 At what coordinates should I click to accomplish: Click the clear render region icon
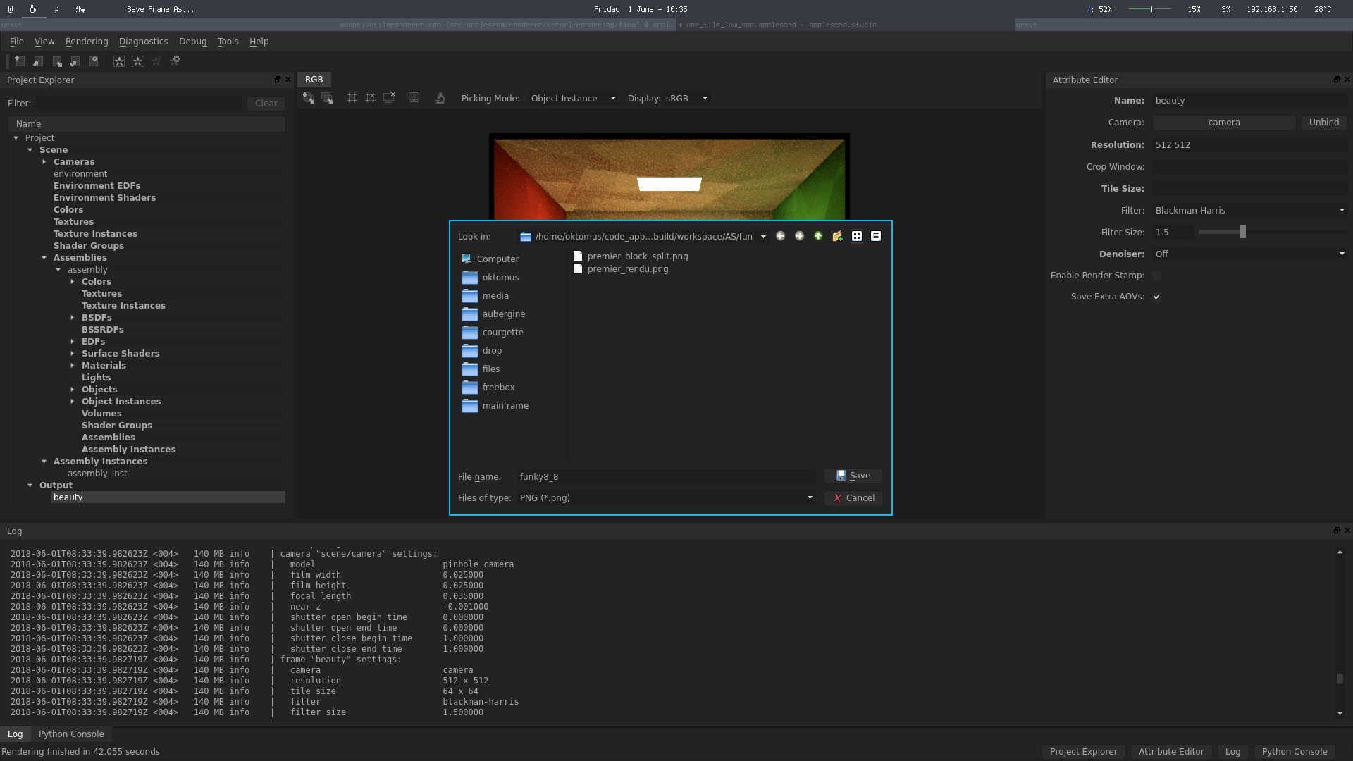tap(371, 98)
